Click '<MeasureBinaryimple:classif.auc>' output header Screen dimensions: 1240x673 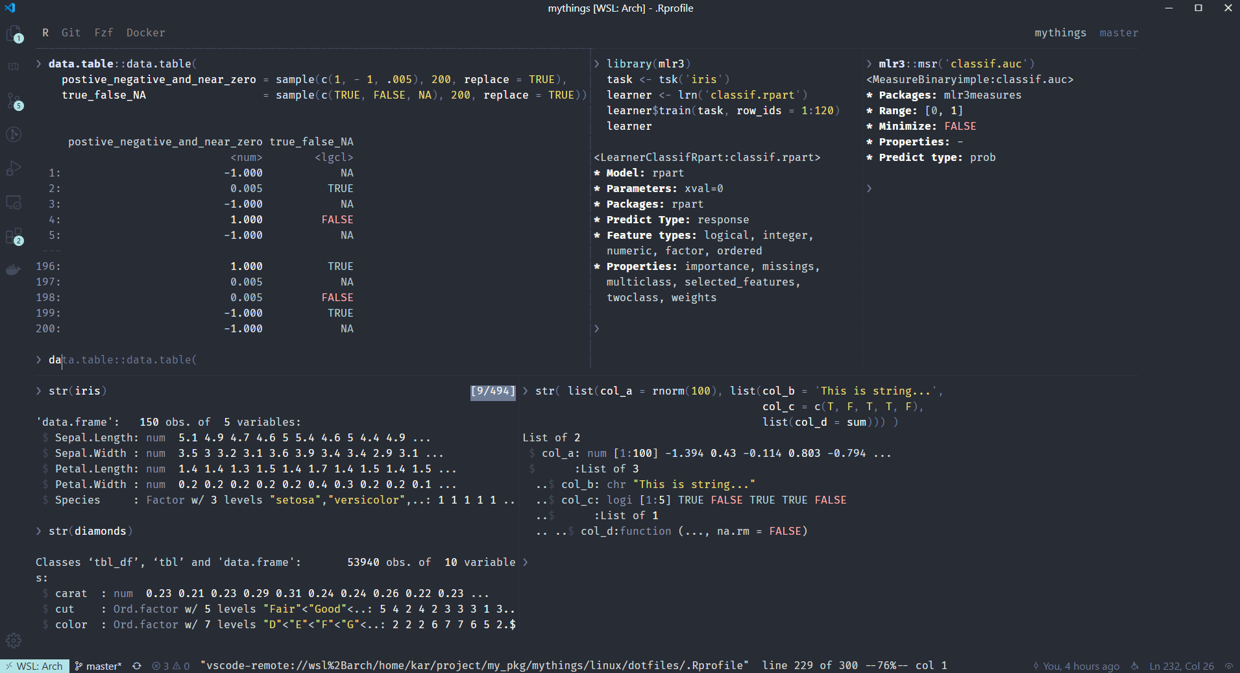click(970, 79)
